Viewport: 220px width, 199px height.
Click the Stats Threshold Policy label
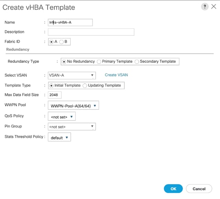pos(24,137)
